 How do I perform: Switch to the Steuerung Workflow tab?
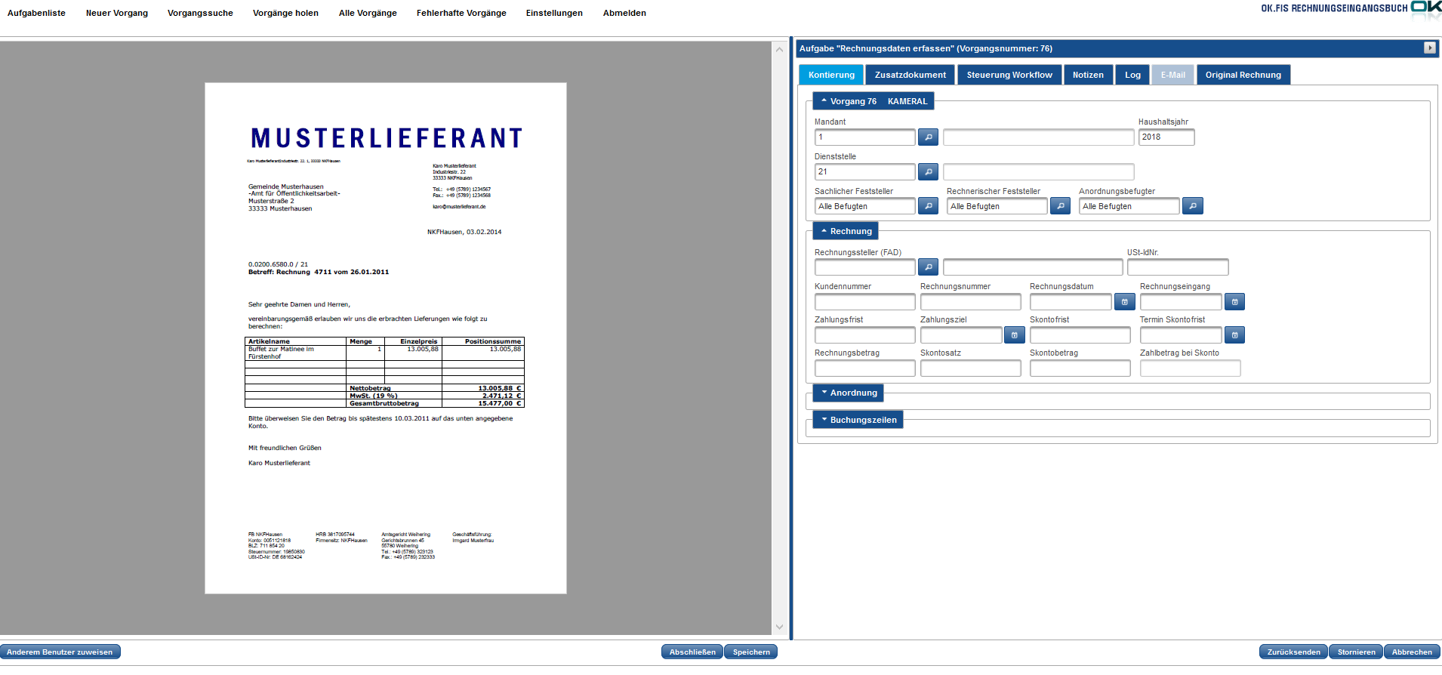[x=1009, y=76]
